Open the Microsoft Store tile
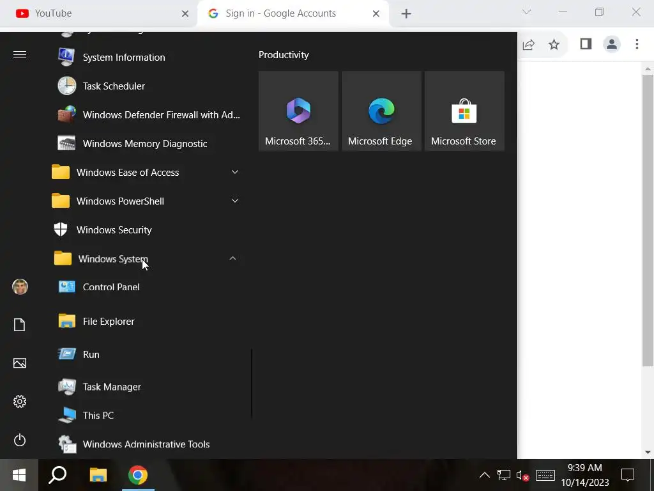The width and height of the screenshot is (654, 491). click(464, 111)
